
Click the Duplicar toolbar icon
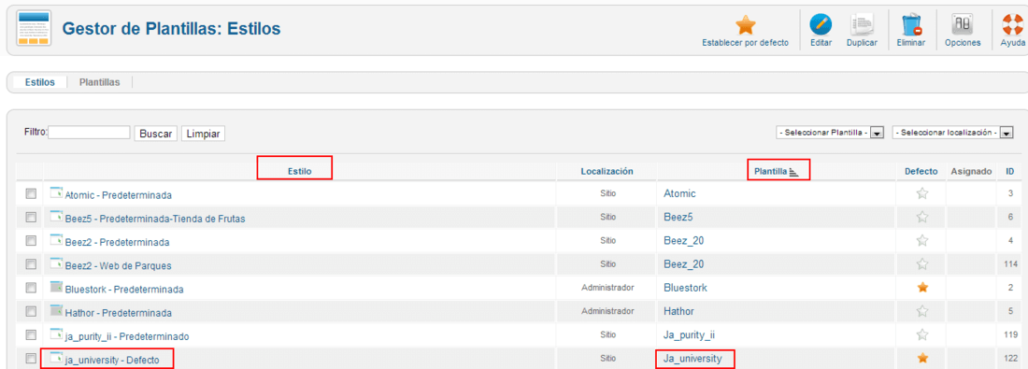point(862,25)
